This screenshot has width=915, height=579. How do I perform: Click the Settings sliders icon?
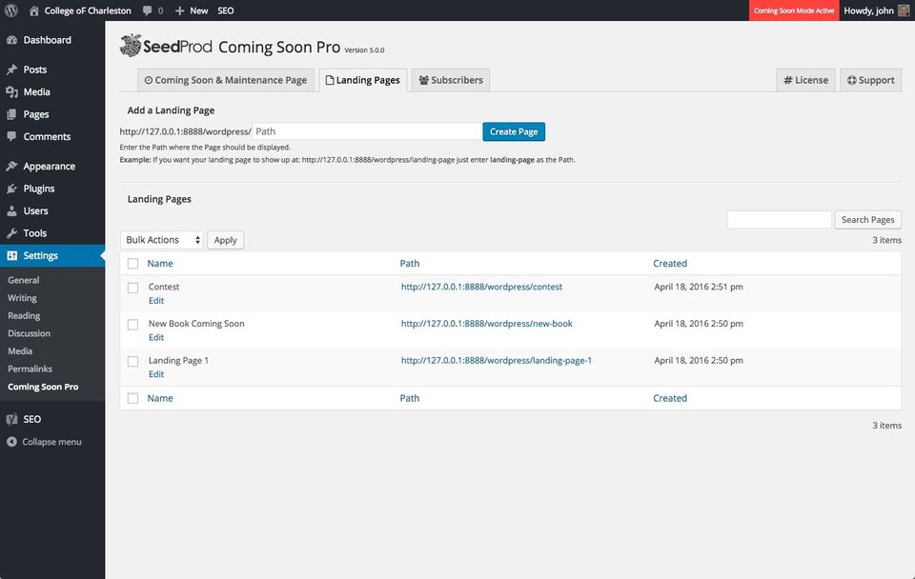[x=11, y=255]
